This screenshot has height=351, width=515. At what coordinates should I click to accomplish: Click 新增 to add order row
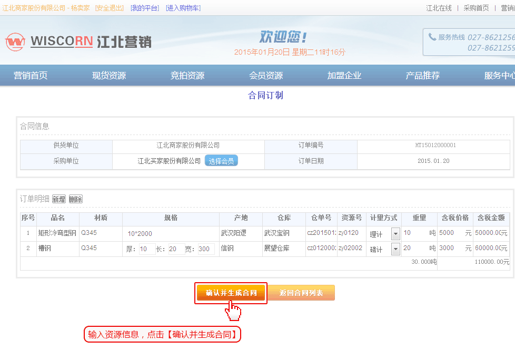[x=59, y=199]
